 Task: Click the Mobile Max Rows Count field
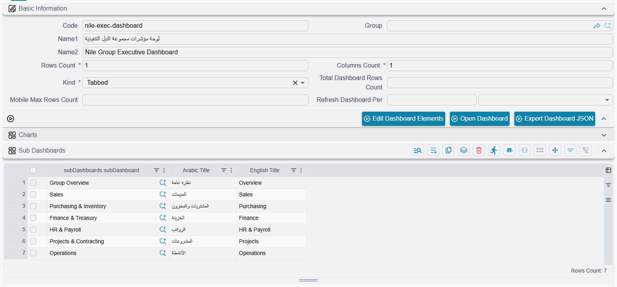195,100
